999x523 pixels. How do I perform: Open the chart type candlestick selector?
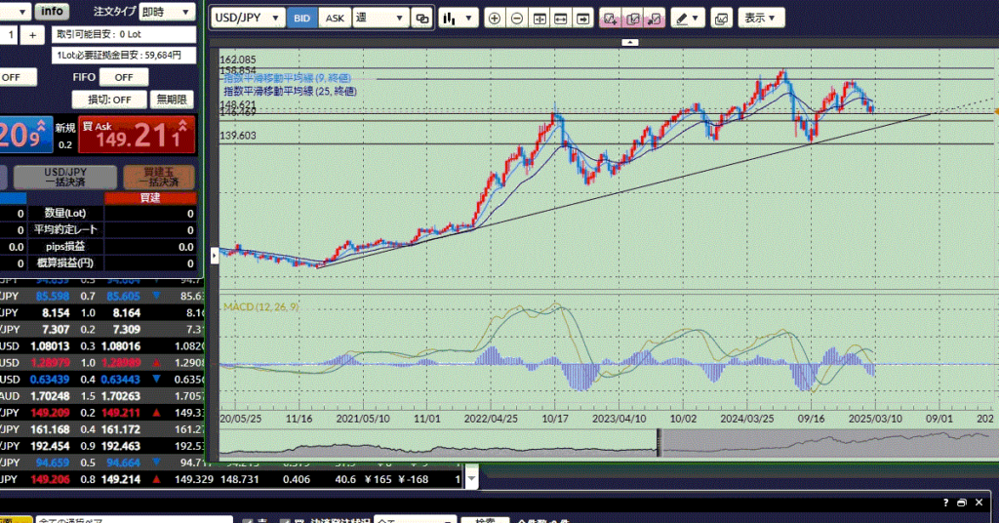coord(457,19)
